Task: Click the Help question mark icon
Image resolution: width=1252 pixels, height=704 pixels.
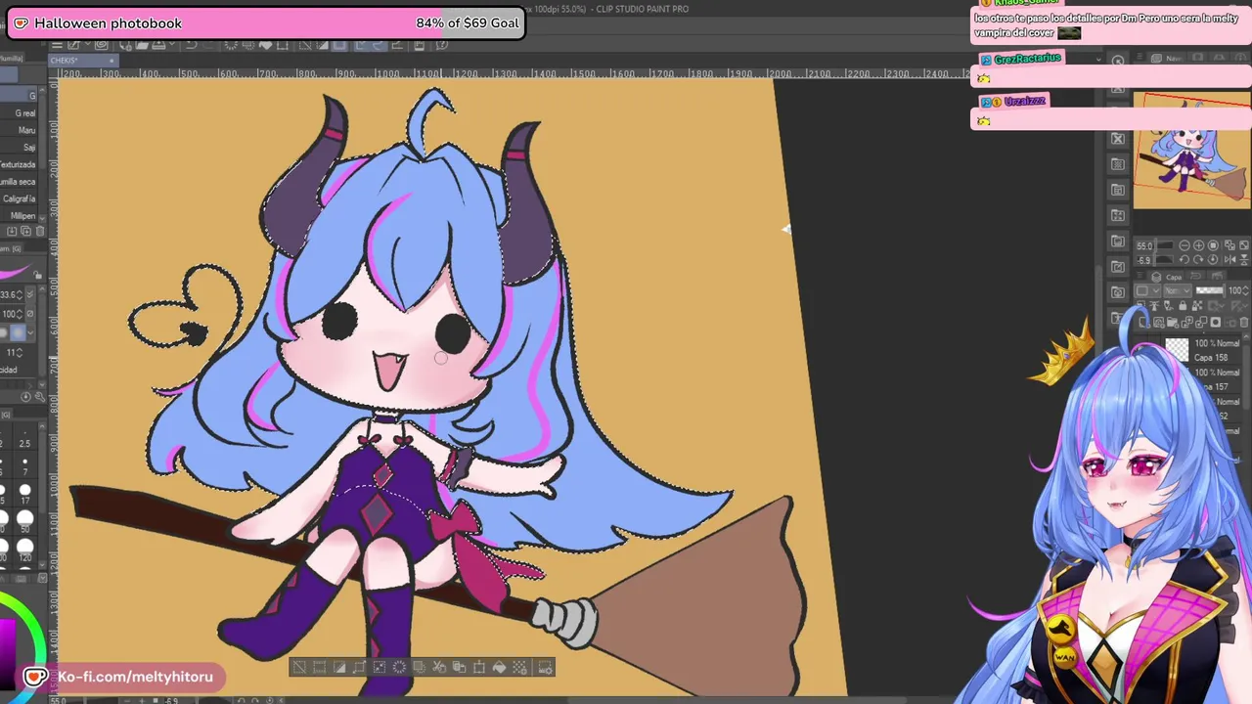Action: [x=442, y=45]
